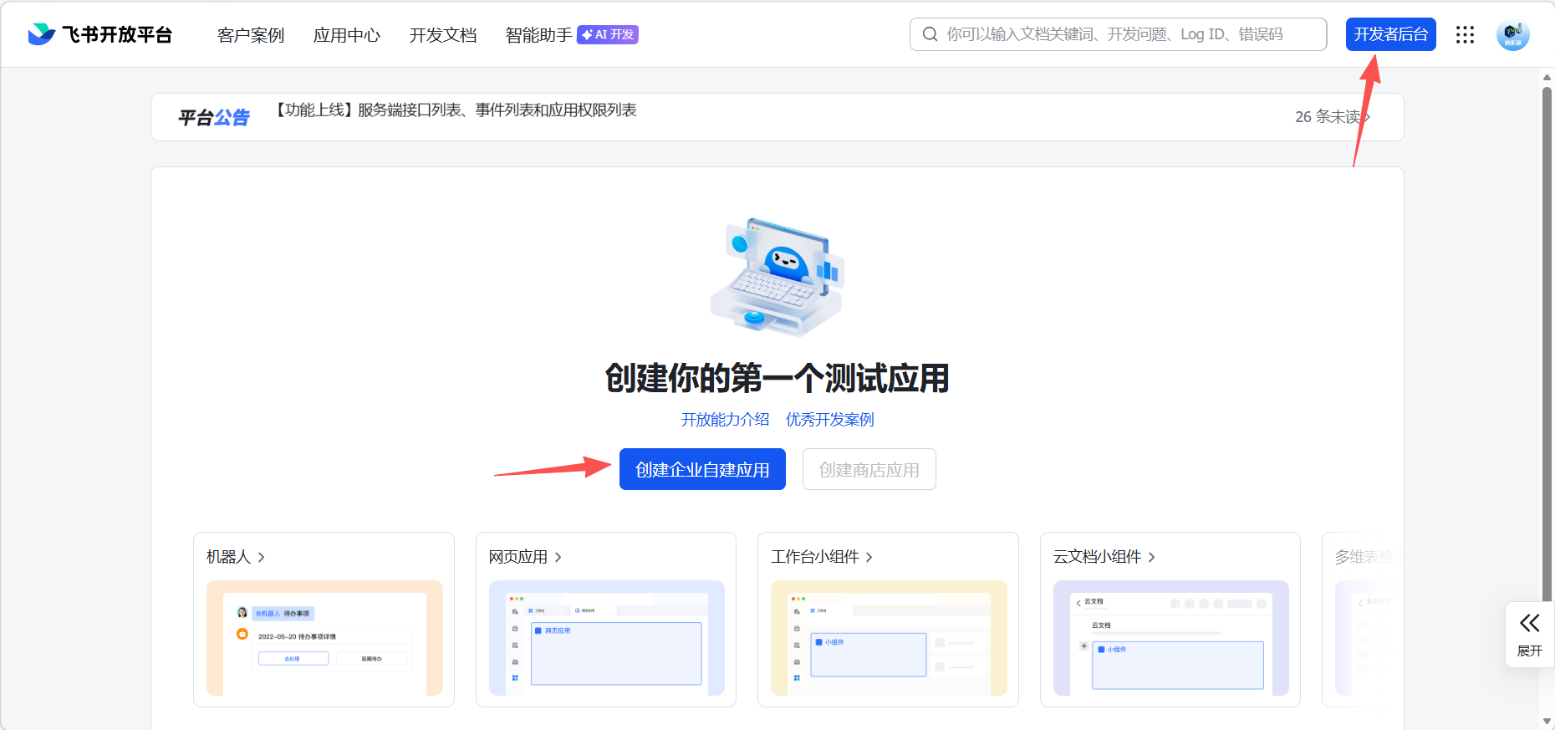
Task: Open the 开放能力介绍 link
Action: [x=725, y=419]
